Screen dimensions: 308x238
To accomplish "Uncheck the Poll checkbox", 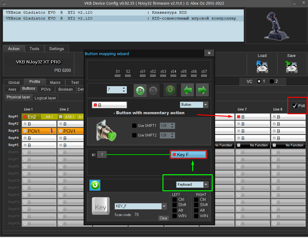I will pyautogui.click(x=294, y=106).
